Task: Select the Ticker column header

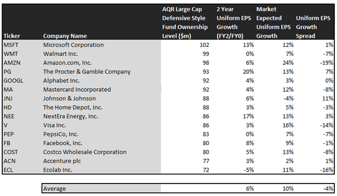Action: coord(12,36)
